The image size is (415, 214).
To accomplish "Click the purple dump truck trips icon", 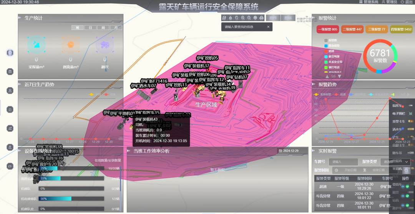I will click(105, 45).
